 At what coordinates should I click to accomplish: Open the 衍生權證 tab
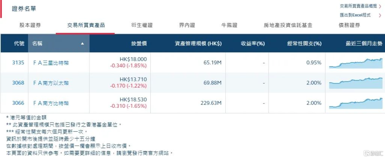pos(142,25)
